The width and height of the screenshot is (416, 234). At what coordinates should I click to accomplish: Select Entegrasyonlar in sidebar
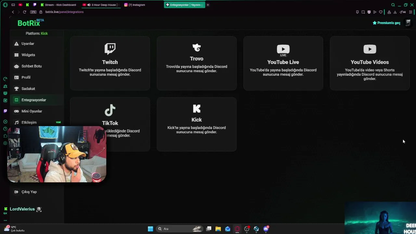coord(36,100)
